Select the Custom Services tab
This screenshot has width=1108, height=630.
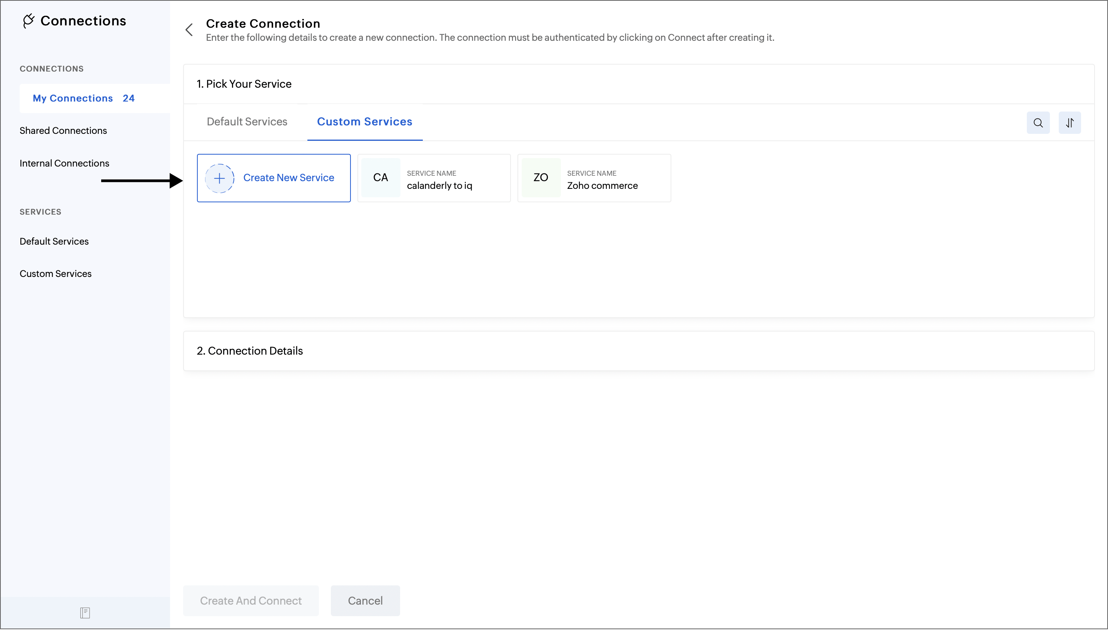(364, 122)
